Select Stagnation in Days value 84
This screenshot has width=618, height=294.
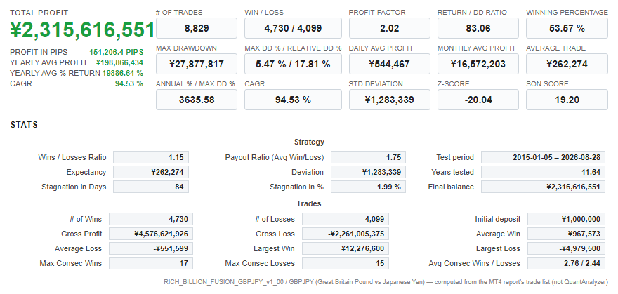(151, 187)
